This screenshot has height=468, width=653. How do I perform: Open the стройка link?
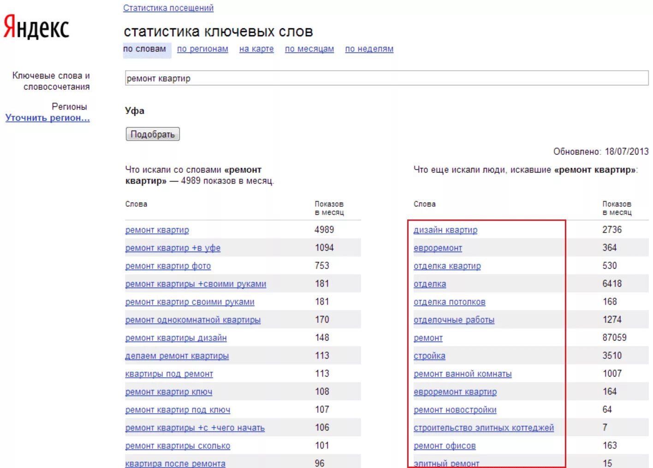[x=429, y=355]
